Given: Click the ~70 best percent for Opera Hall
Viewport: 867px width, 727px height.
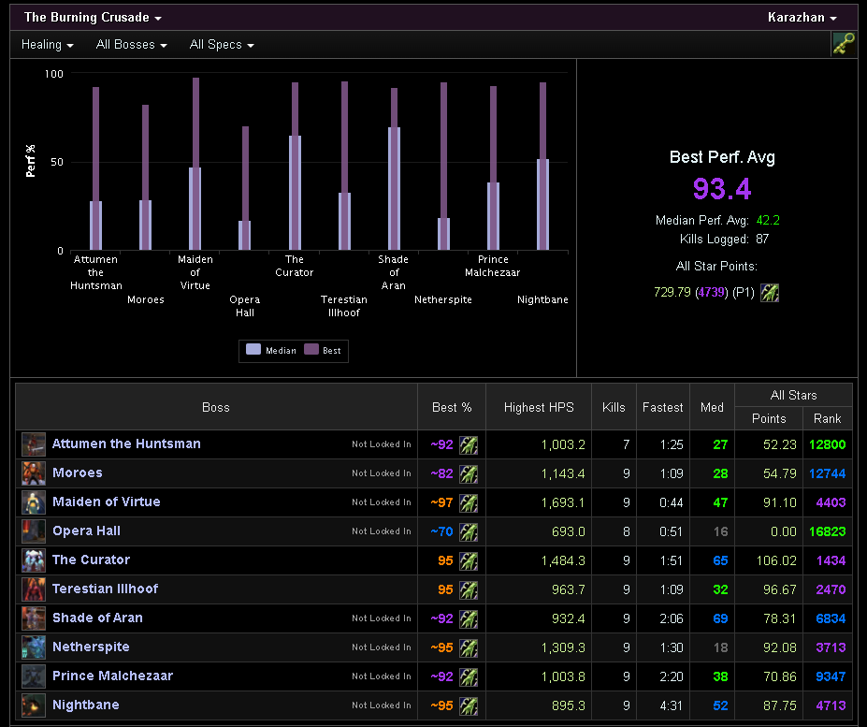Looking at the screenshot, I should (441, 531).
